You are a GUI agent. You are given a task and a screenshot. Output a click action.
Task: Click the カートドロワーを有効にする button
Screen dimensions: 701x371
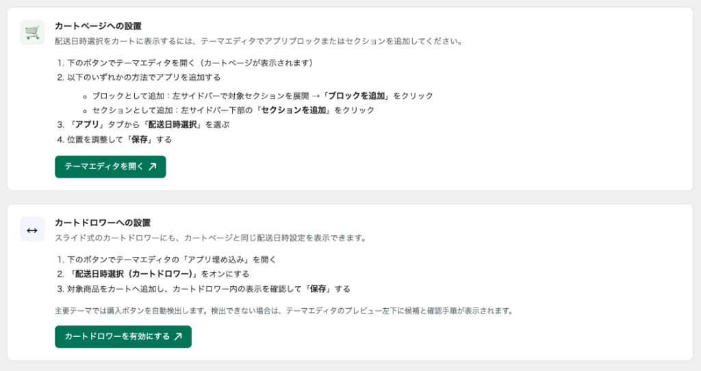click(x=123, y=337)
